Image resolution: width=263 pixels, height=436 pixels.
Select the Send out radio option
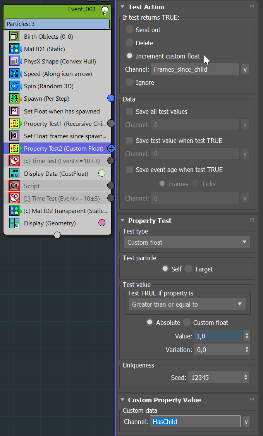click(x=130, y=30)
